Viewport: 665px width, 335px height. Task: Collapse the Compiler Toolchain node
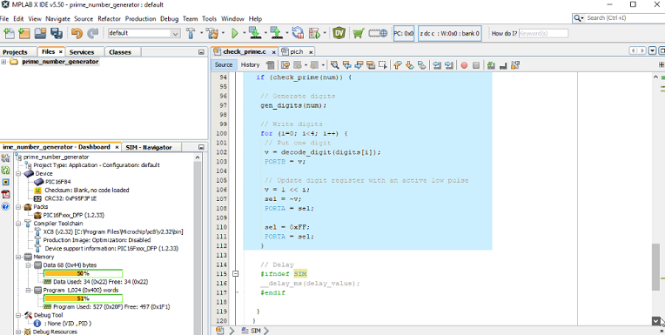coord(18,224)
